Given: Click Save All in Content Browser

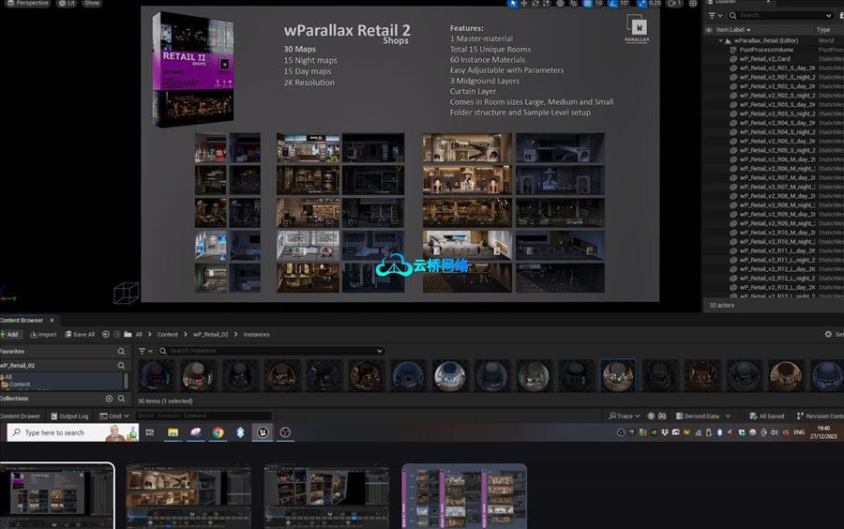Looking at the screenshot, I should pos(80,334).
